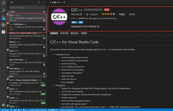Screen dimensions: 173x111
Task: Click the search extensions input field
Action: coord(27,8)
